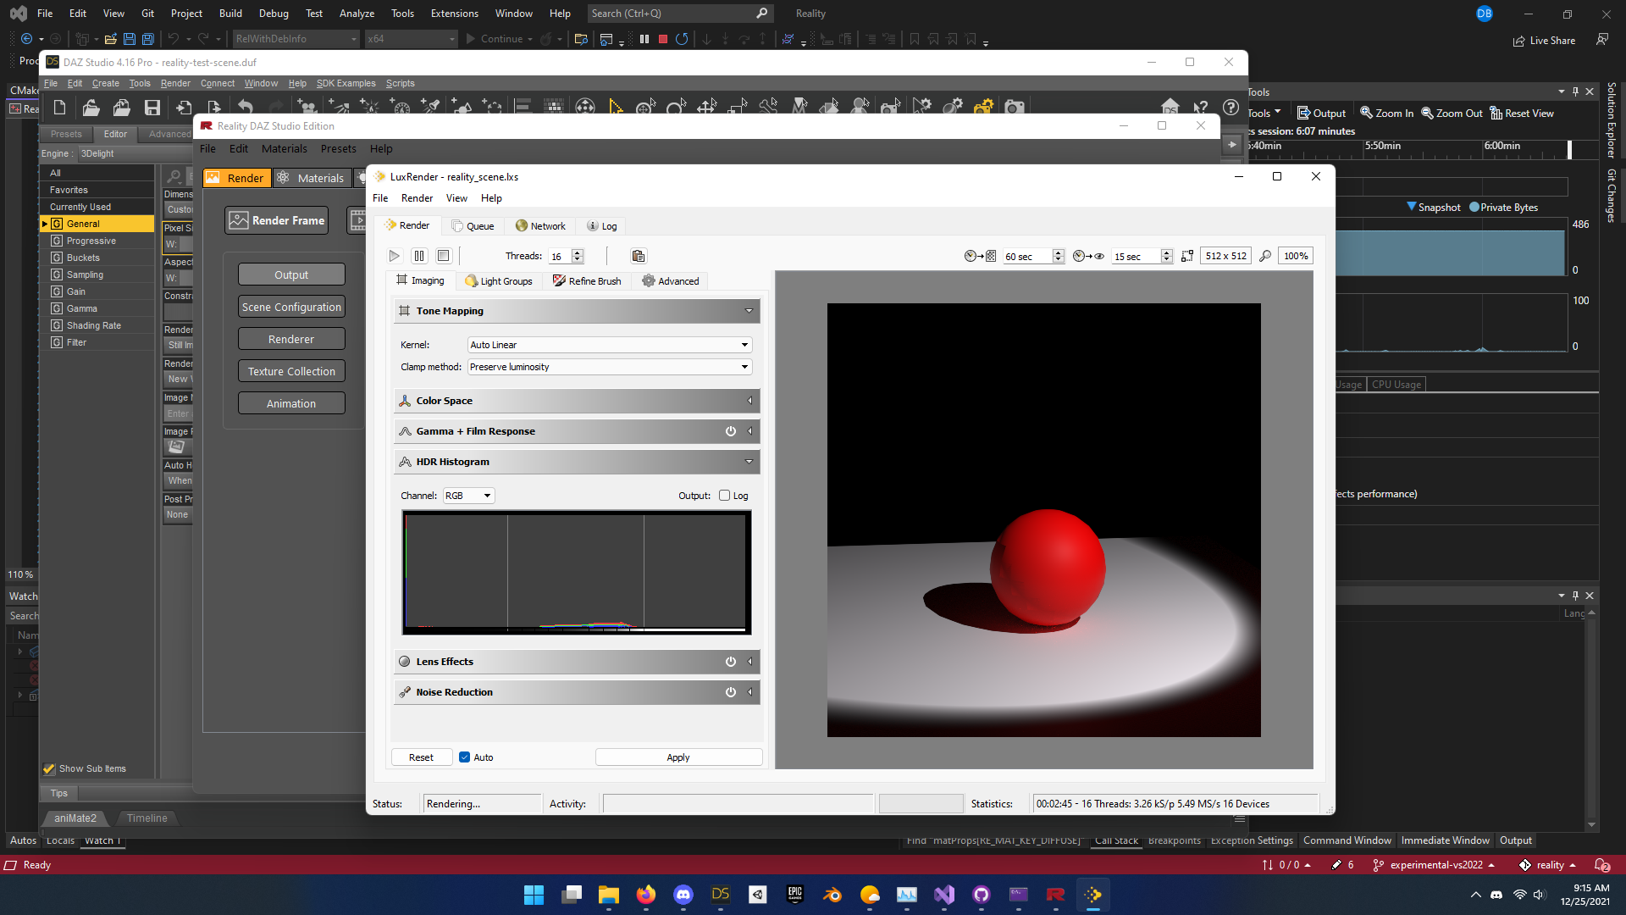
Task: Click the Apply button
Action: tap(678, 757)
